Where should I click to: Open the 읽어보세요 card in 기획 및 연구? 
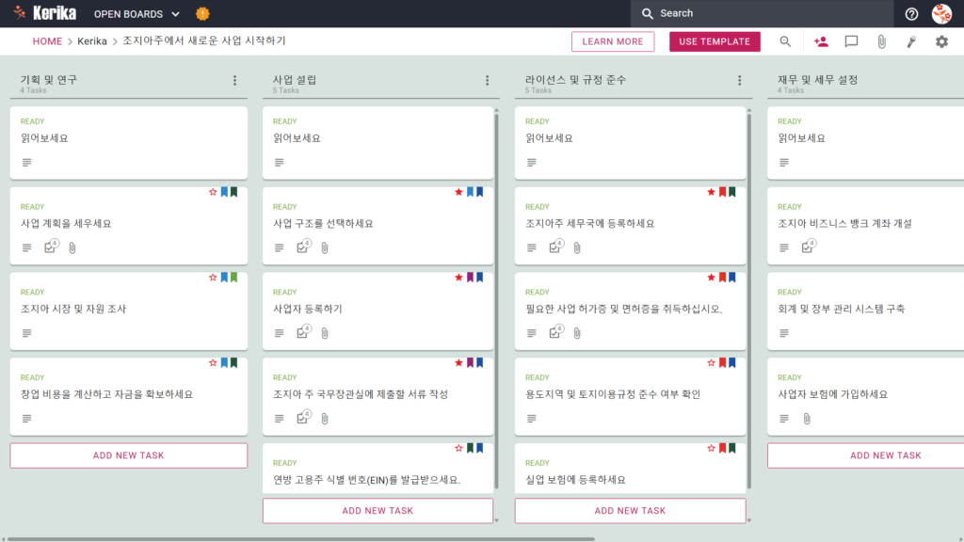[x=128, y=143]
